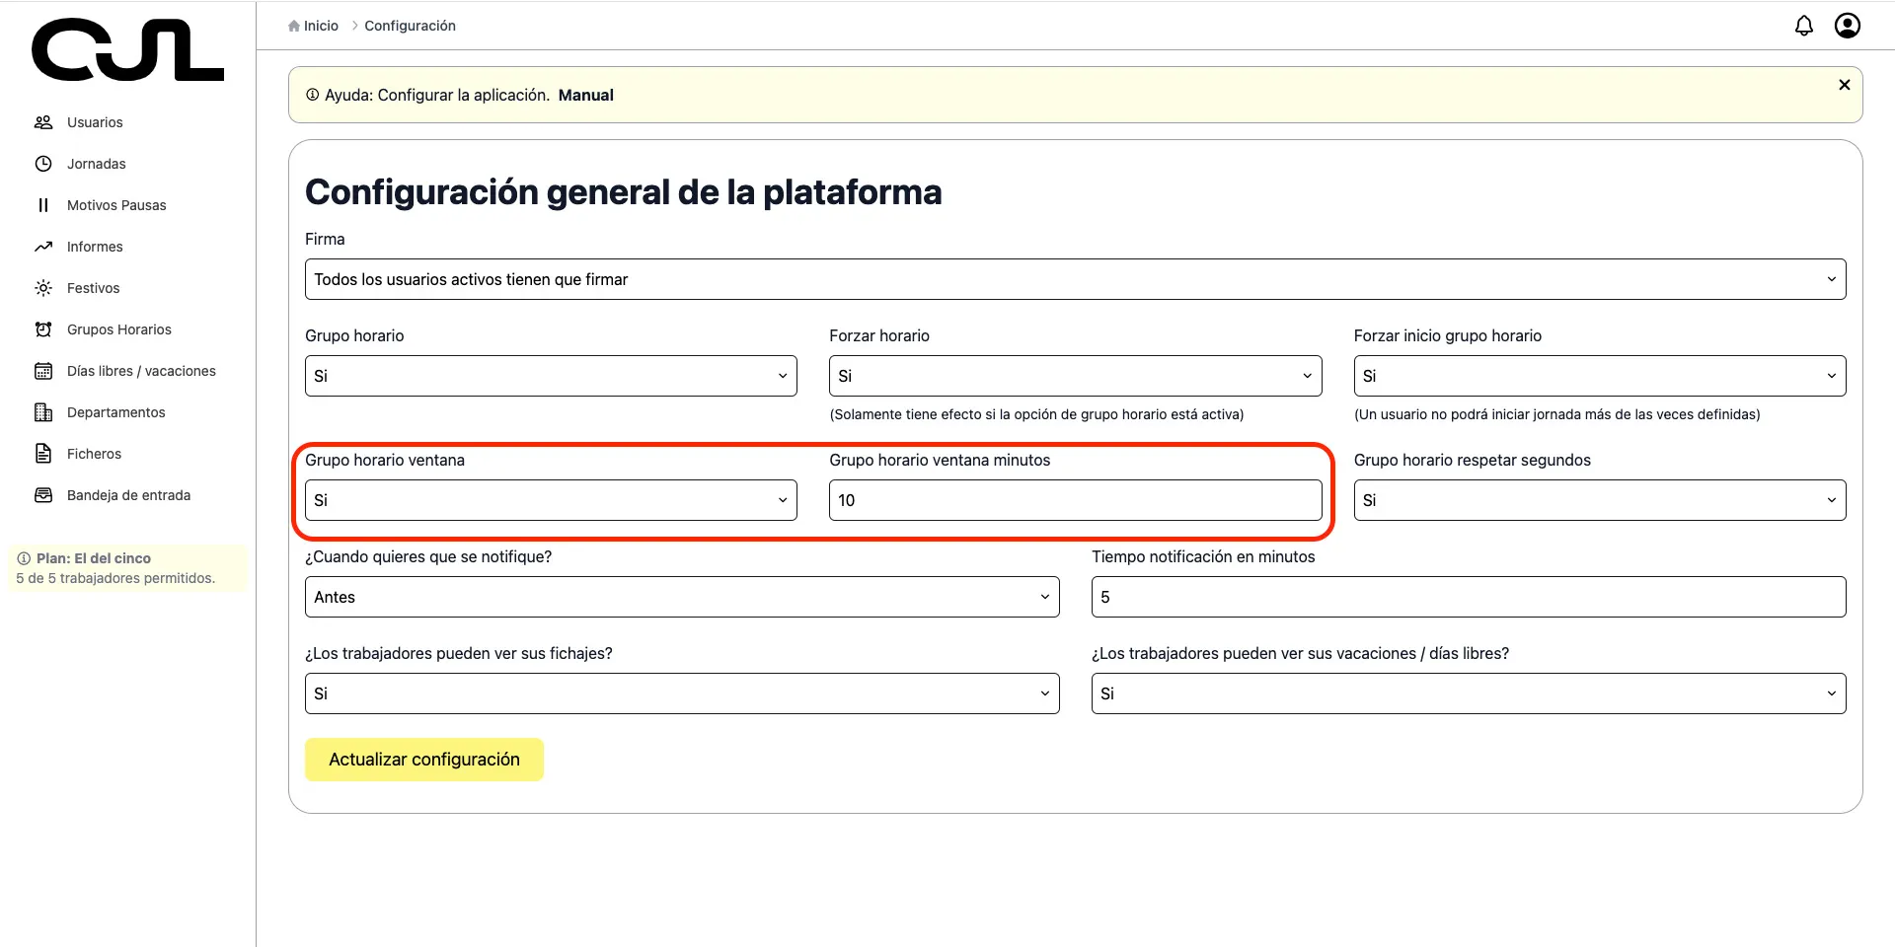
Task: Open the notifications bell icon
Action: click(1804, 26)
